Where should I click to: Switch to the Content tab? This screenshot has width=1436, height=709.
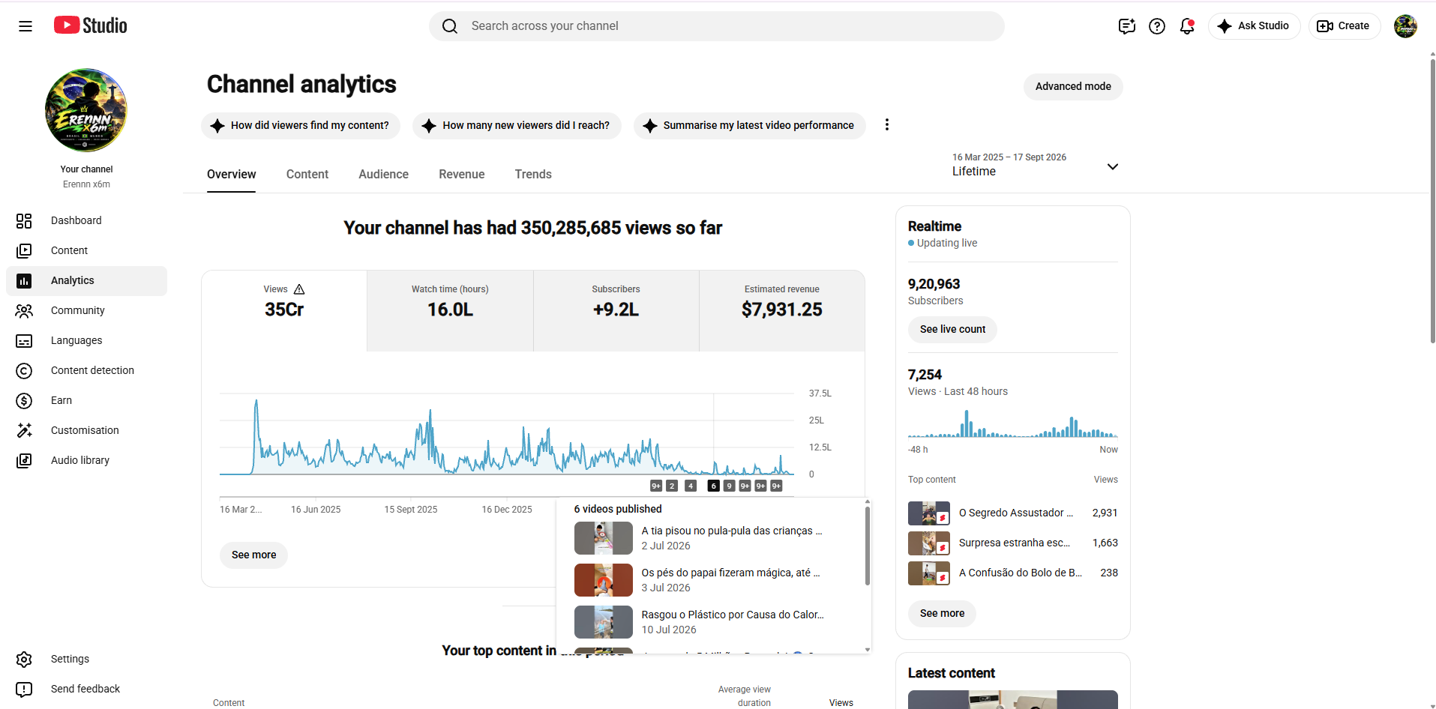click(x=307, y=174)
